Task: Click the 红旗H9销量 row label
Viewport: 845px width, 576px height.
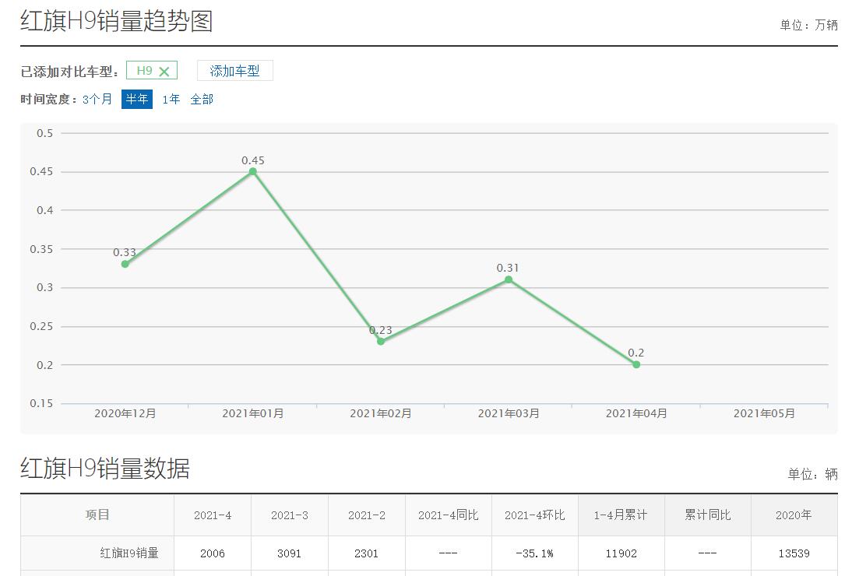Action: pyautogui.click(x=129, y=553)
